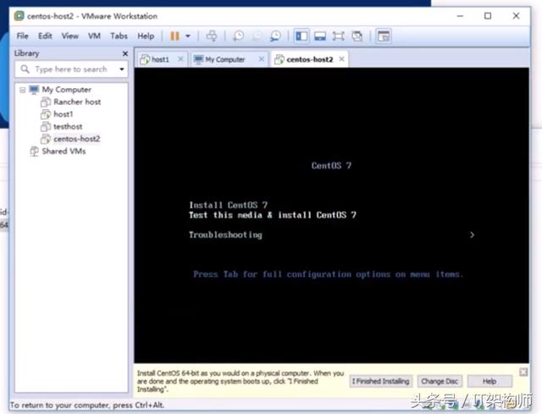
Task: Open the library search filter dropdown
Action: point(122,69)
